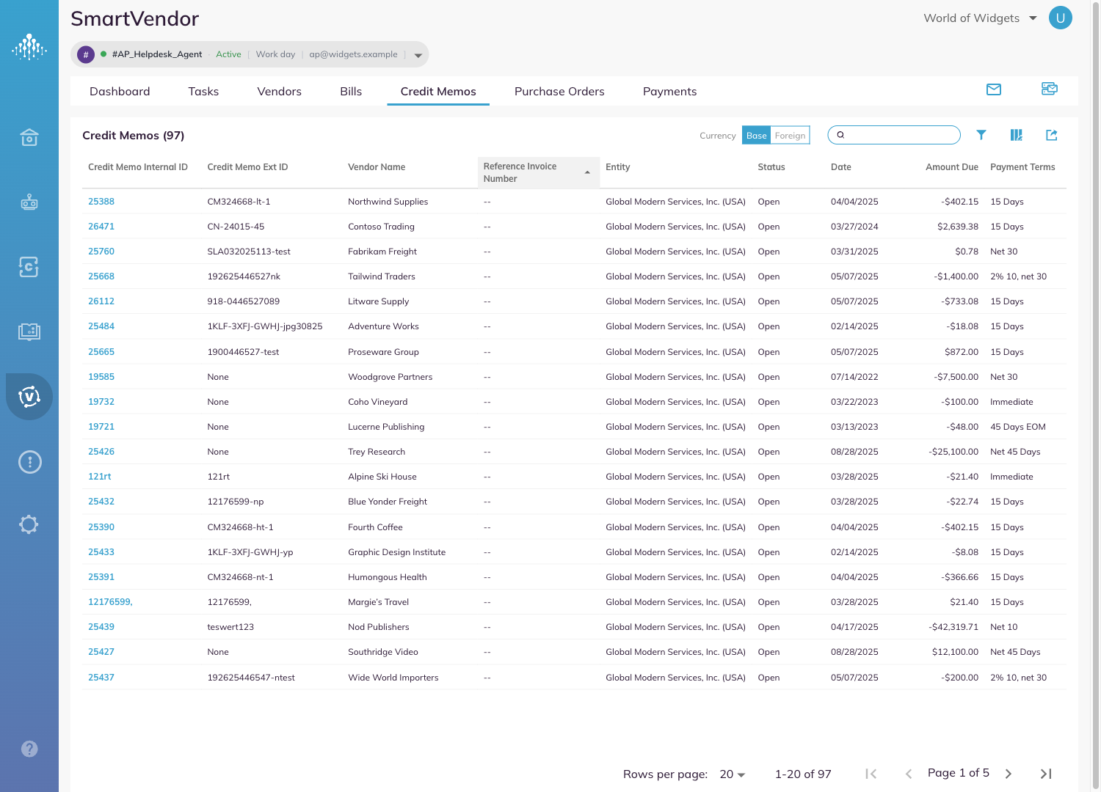Open the robot agent sidebar icon
Screen dimensions: 1101x792
pos(29,202)
